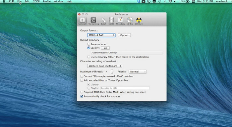
Task: Open the Wi-Fi status menu
Action: point(170,1)
